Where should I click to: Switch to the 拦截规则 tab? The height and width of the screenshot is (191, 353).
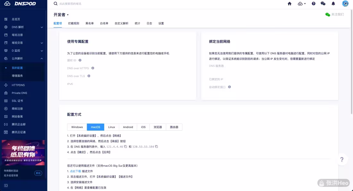point(73,23)
